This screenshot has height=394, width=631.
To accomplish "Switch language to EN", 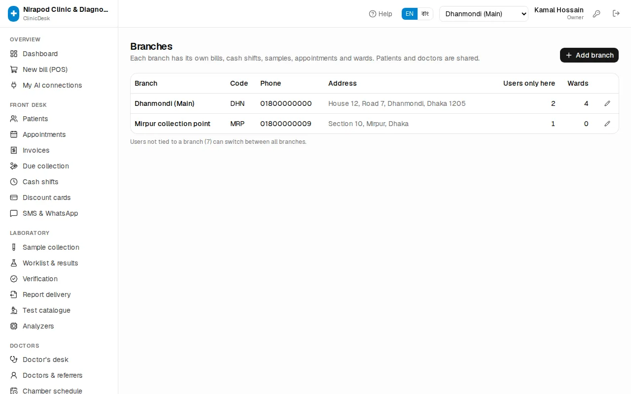I will [410, 14].
